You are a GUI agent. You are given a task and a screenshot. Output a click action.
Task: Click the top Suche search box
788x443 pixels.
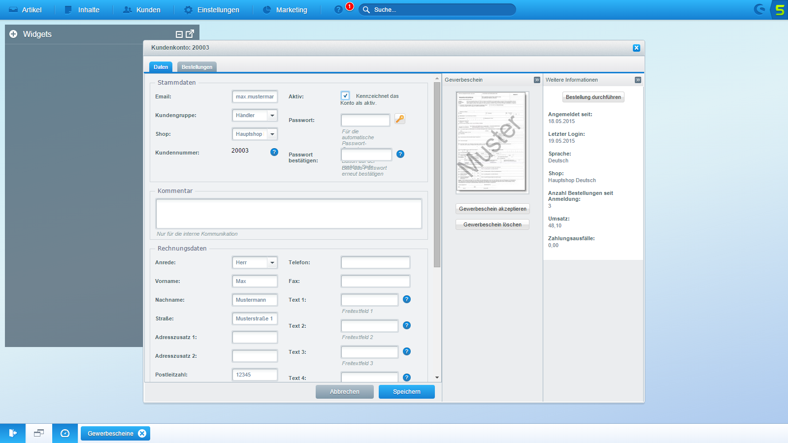[x=437, y=10]
